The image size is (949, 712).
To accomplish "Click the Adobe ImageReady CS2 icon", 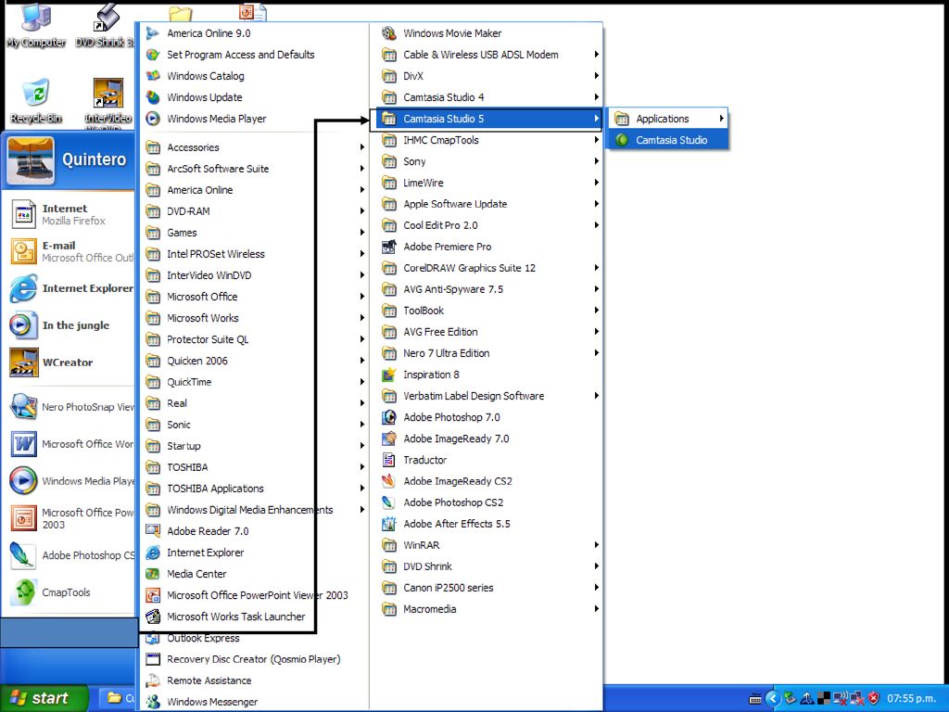I will (x=389, y=481).
